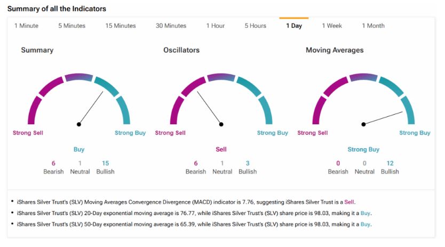Screen dimensions: 445x247
Task: Click the Sell rating under Oscillators gauge
Action: [221, 149]
